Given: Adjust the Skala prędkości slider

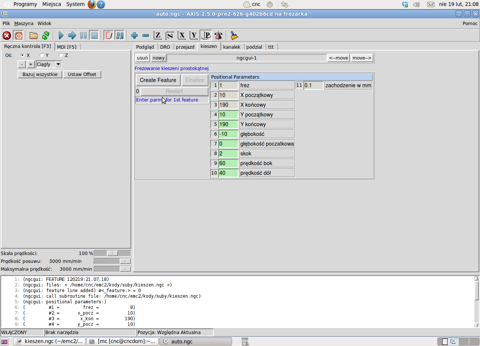Looking at the screenshot, I should tap(112, 254).
